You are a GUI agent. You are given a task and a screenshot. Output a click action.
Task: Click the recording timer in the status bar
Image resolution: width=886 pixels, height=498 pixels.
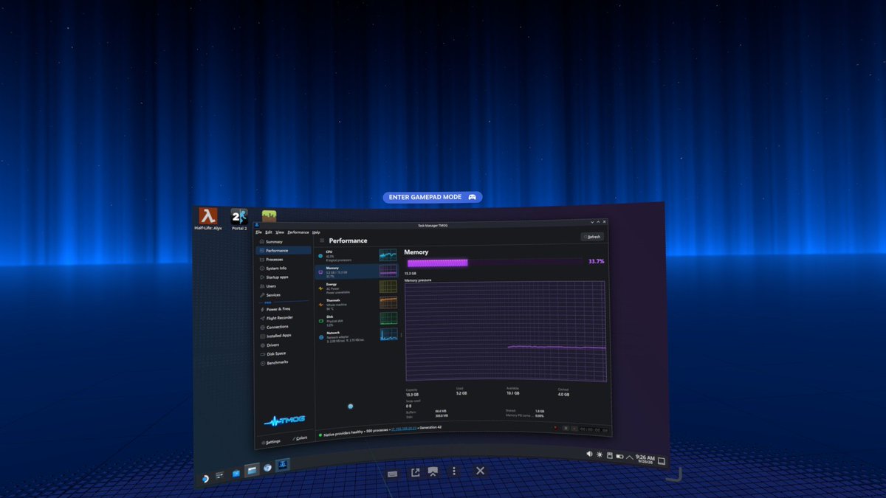coord(594,429)
